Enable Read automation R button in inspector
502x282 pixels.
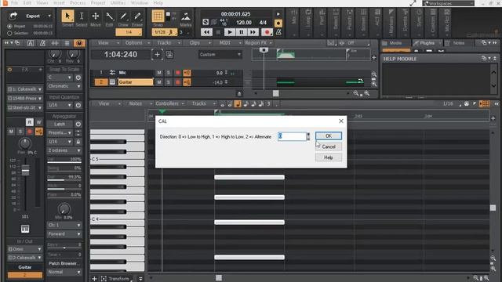click(30, 122)
